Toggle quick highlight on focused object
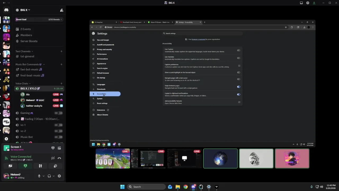Image resolution: width=339 pixels, height=191 pixels. click(x=239, y=72)
